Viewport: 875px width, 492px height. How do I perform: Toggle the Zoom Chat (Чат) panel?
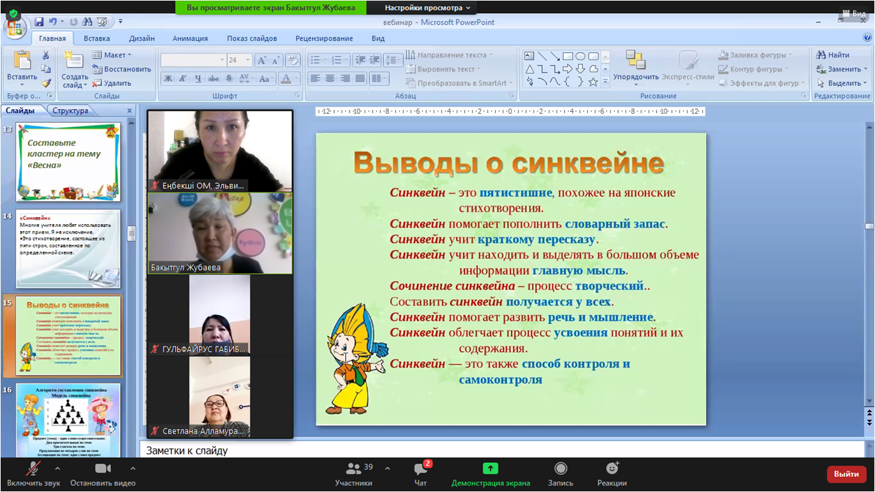tap(420, 474)
